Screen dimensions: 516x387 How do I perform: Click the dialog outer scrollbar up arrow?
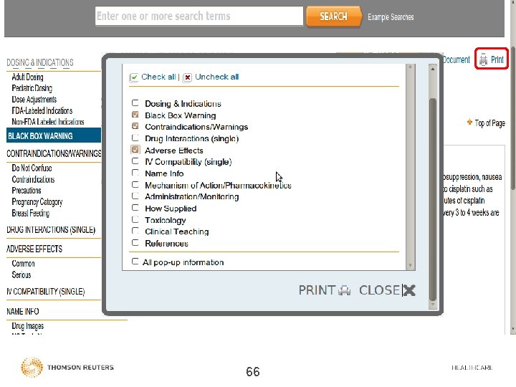[433, 69]
